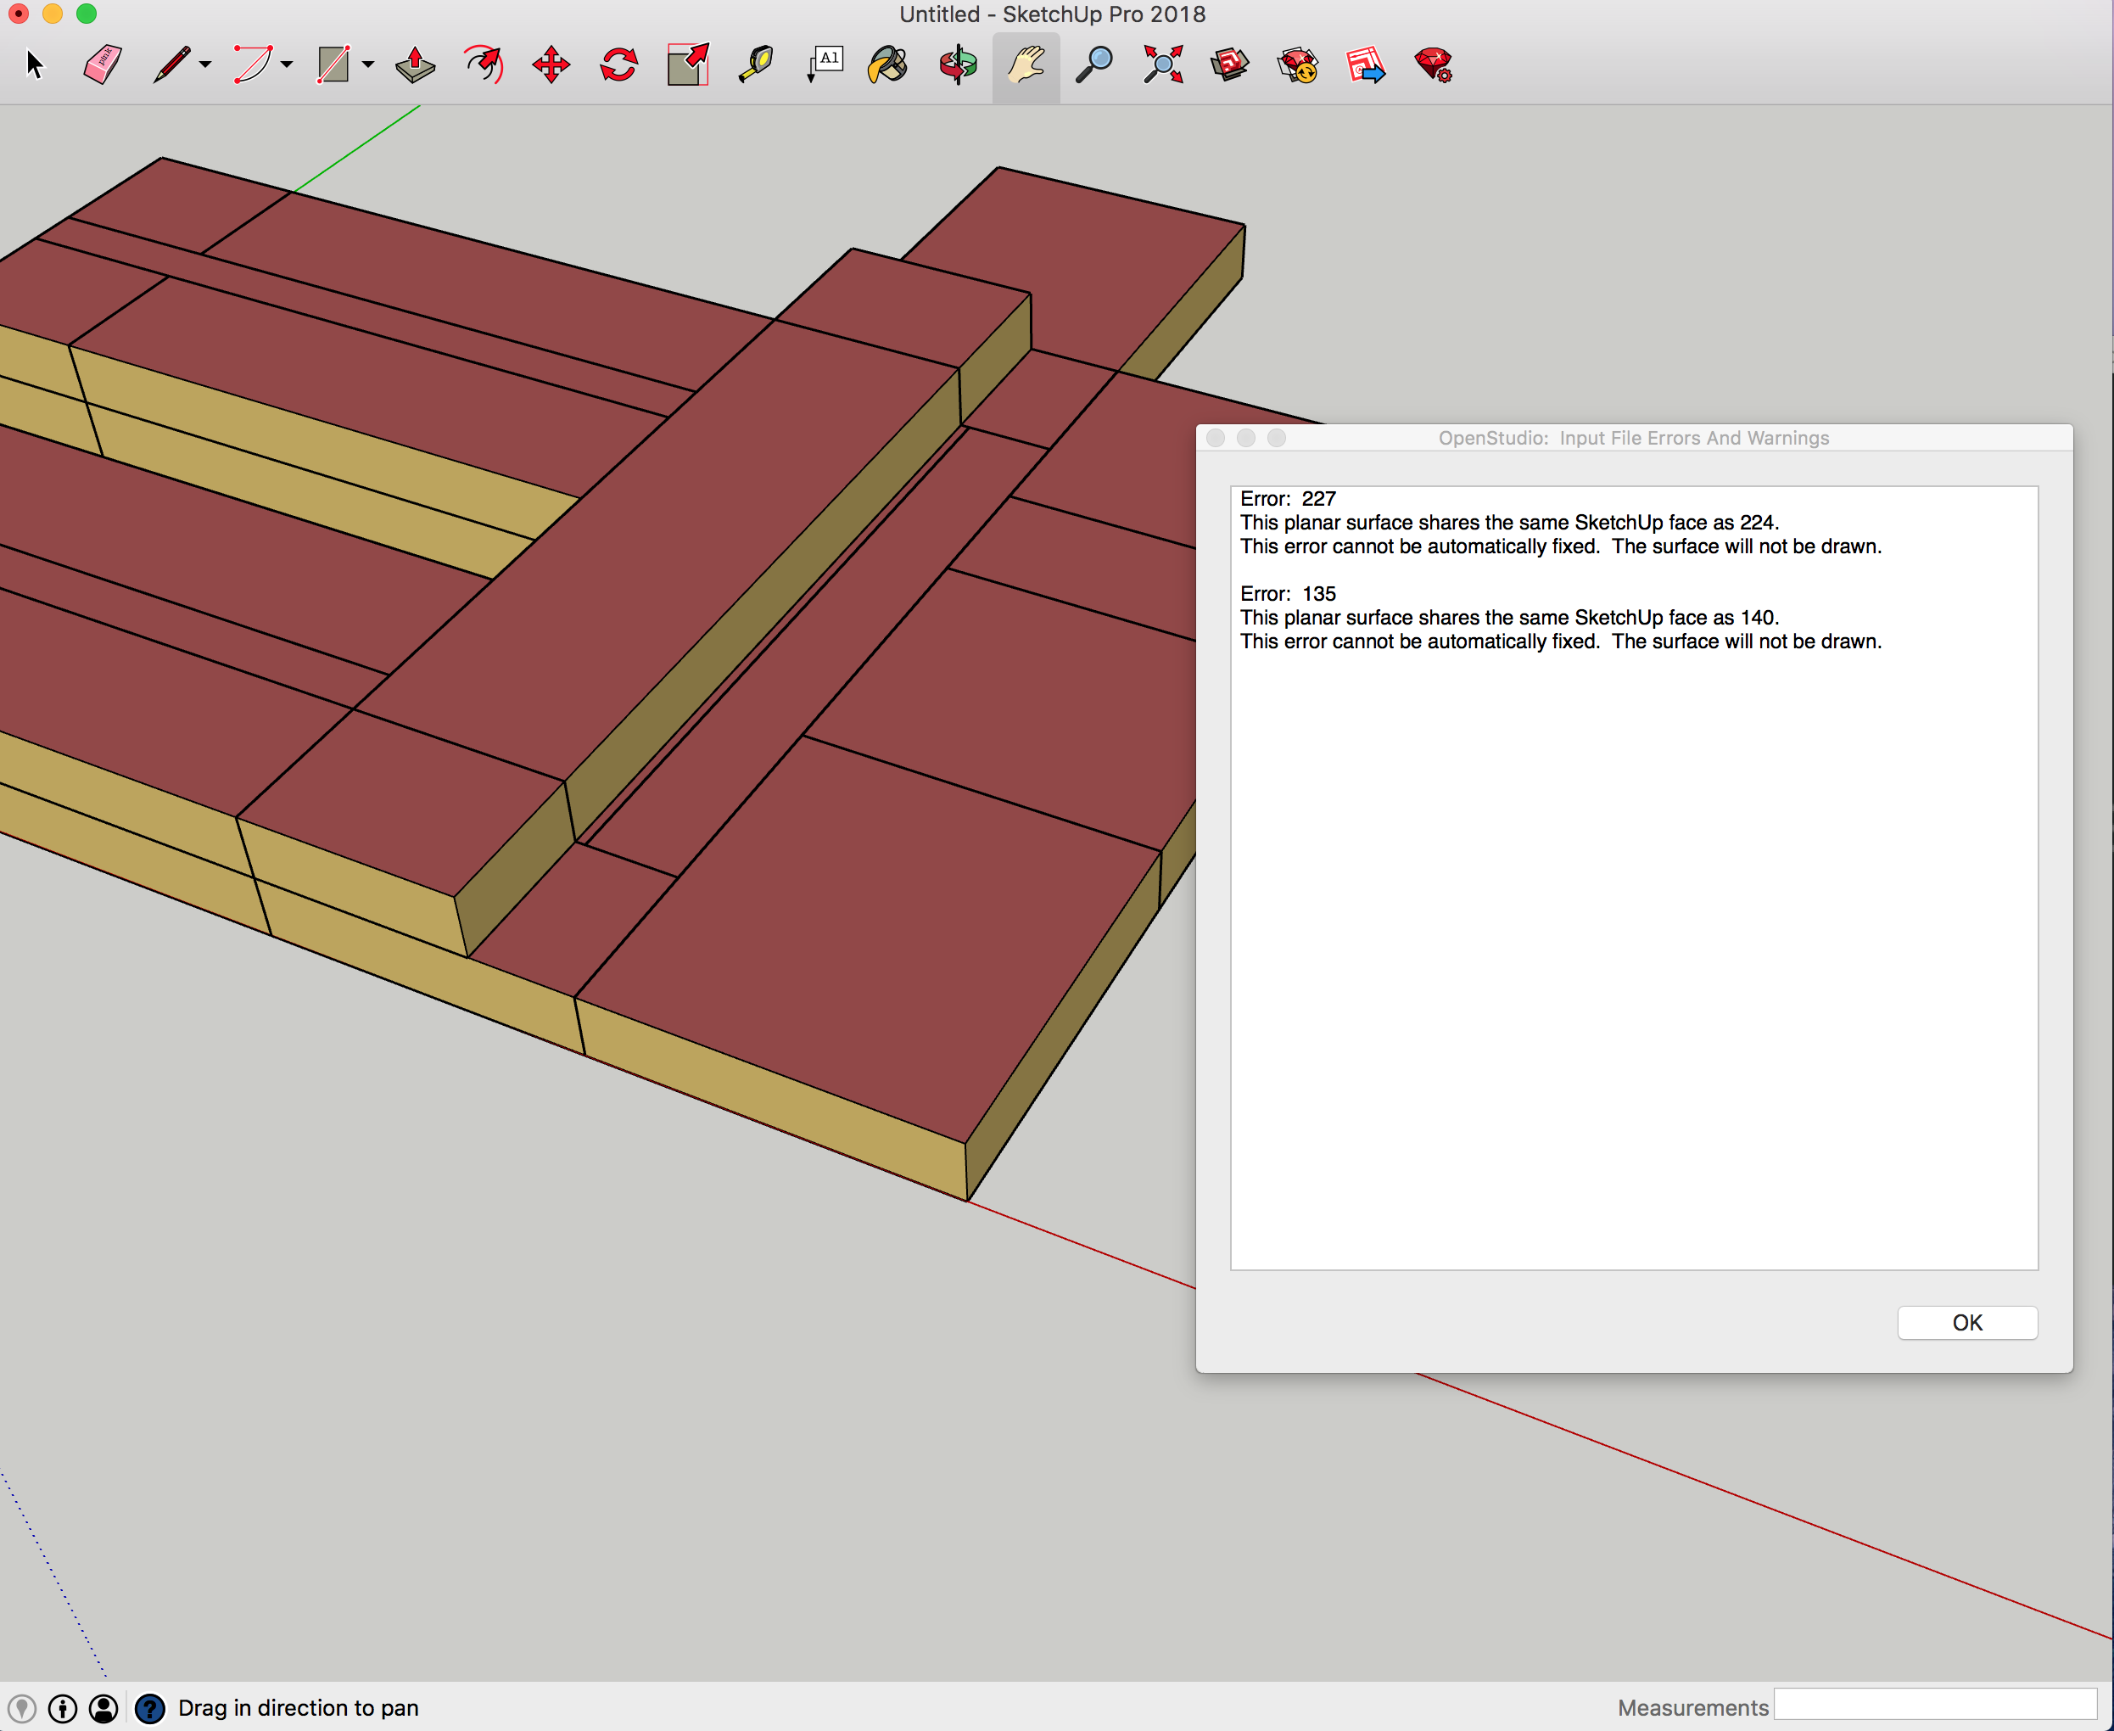This screenshot has width=2114, height=1731.
Task: Click OK in the OpenStudio errors dialog
Action: (x=1966, y=1322)
